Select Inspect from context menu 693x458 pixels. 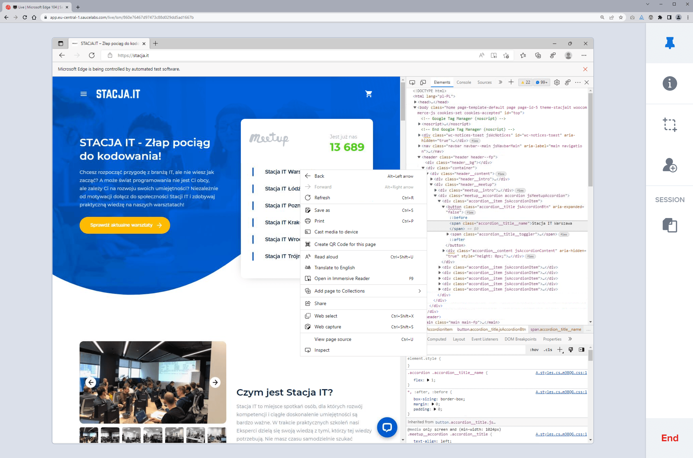click(363, 350)
